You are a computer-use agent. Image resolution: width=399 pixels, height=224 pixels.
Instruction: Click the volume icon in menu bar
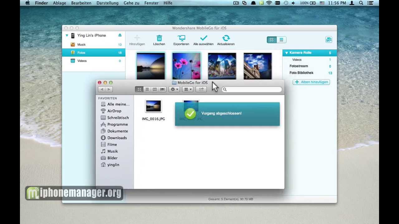pos(293,3)
